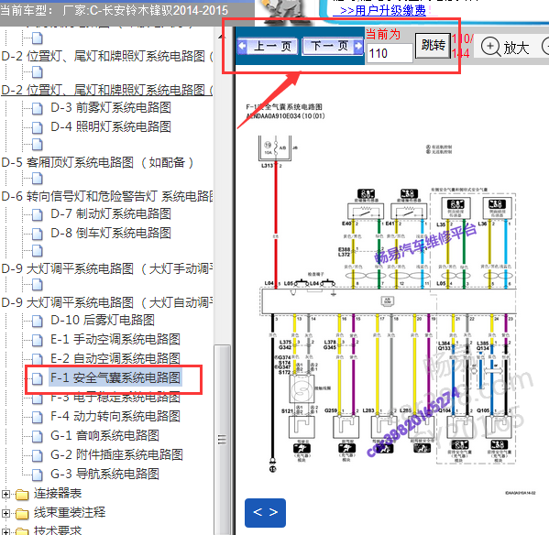Click document icon above D-6 转向信号灯
Image resolution: width=549 pixels, height=535 pixels.
click(37, 179)
